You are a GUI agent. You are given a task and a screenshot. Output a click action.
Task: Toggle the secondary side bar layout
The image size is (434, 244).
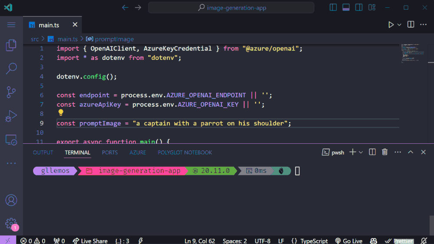click(359, 7)
